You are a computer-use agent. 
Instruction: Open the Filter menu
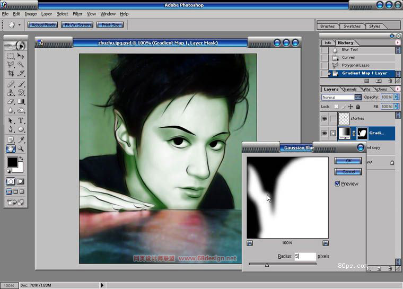coord(77,14)
